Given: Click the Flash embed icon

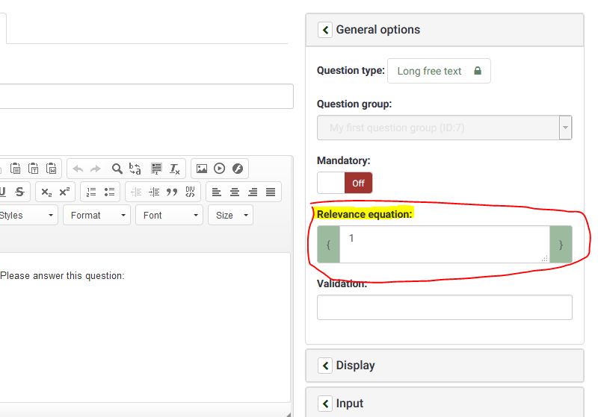Looking at the screenshot, I should coord(237,169).
